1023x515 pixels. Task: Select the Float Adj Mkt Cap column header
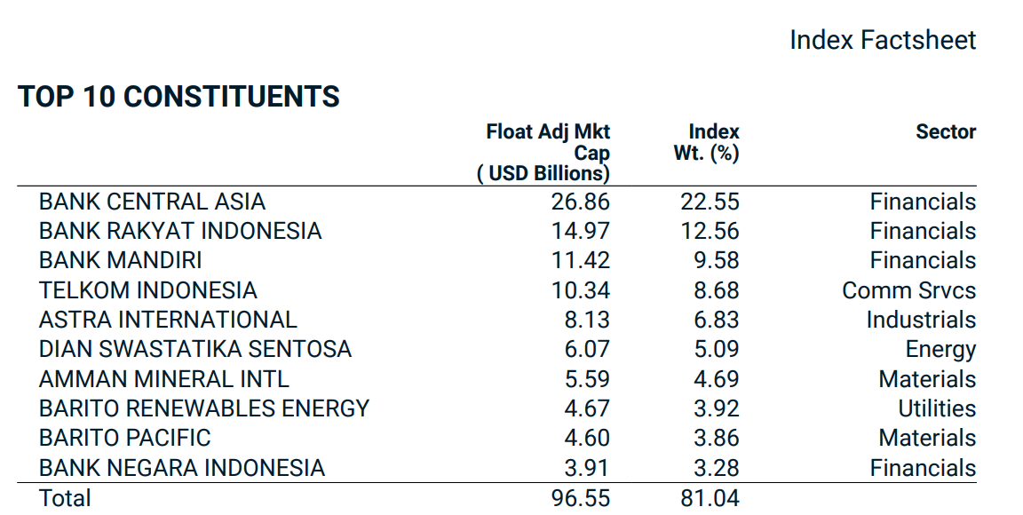tap(547, 152)
